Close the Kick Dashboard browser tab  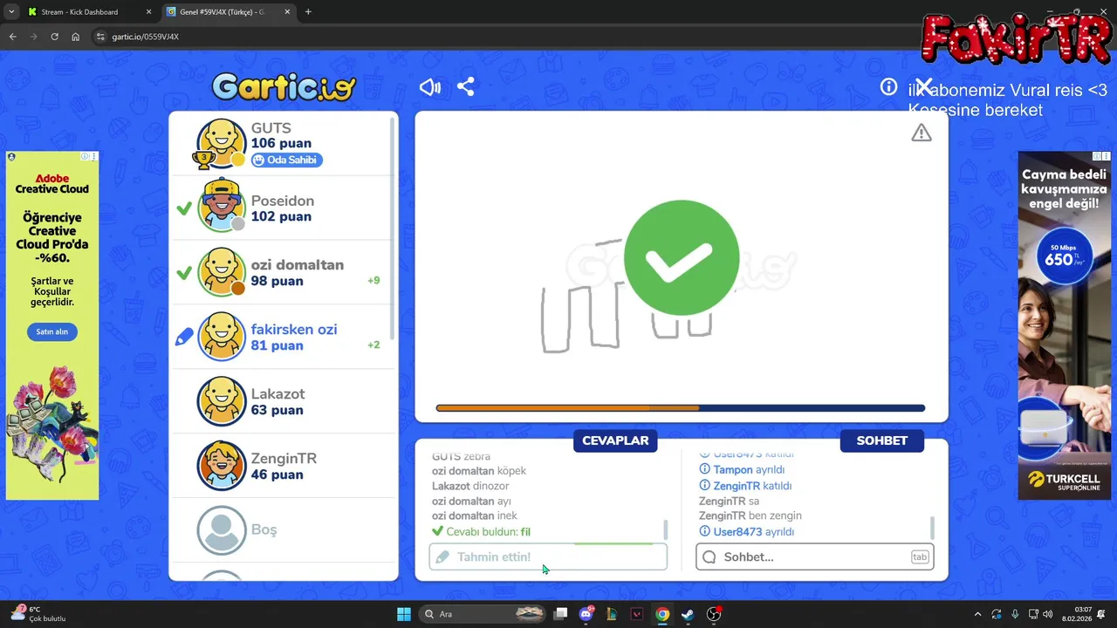point(148,12)
